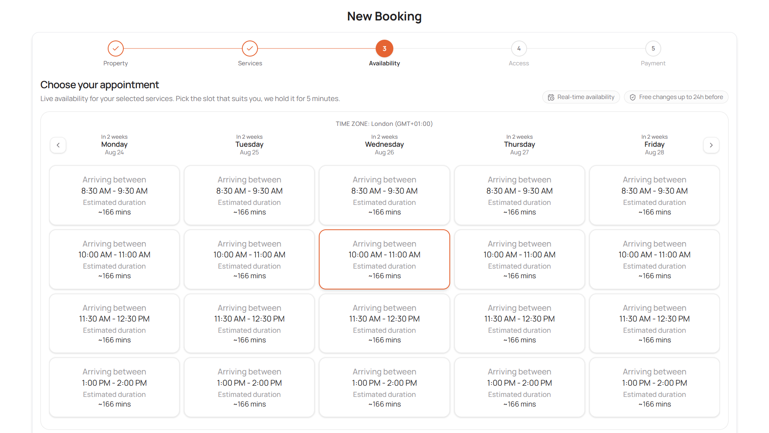Select Tuesday 8:30 AM - 9:30 AM slot
The height and width of the screenshot is (433, 769).
pyautogui.click(x=249, y=195)
